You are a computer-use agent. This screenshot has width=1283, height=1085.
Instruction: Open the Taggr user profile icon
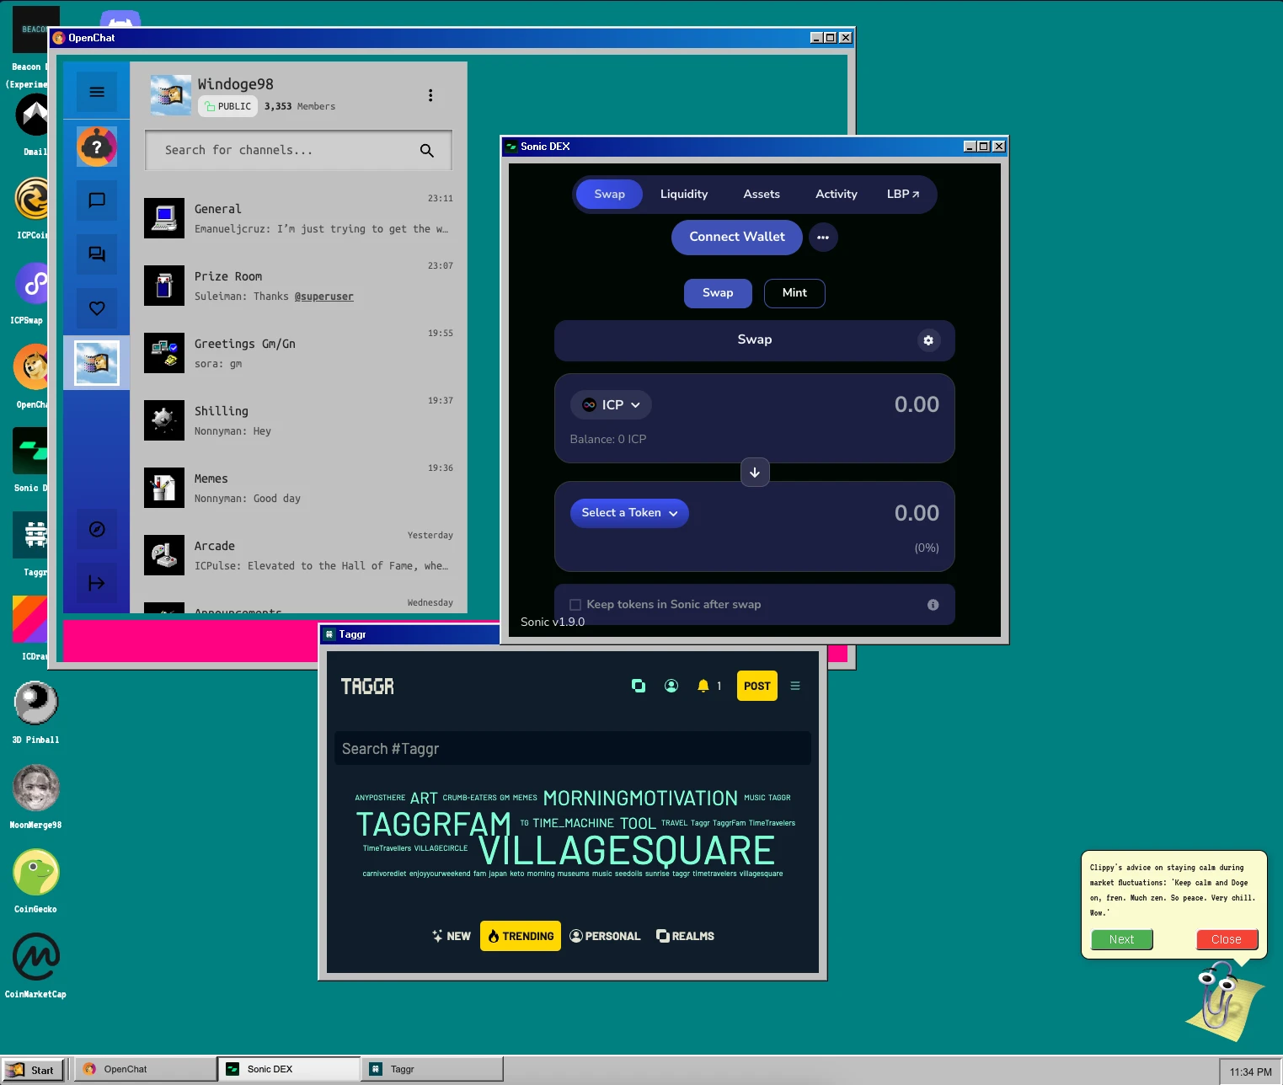tap(671, 686)
